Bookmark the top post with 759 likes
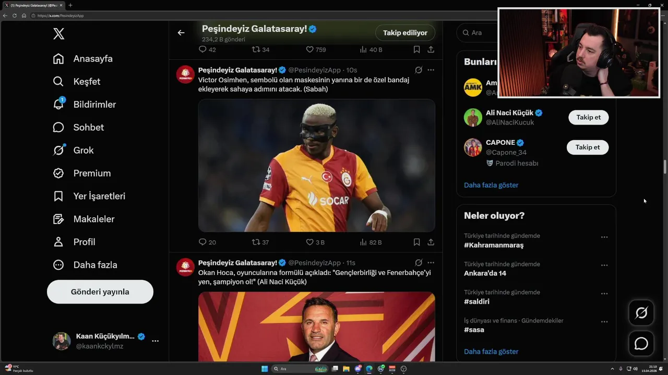This screenshot has width=668, height=375. pyautogui.click(x=416, y=49)
